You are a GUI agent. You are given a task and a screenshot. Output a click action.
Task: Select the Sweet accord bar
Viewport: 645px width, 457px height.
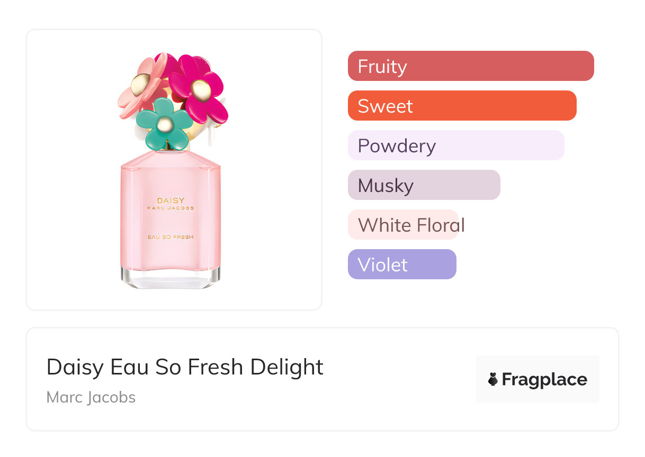click(462, 106)
